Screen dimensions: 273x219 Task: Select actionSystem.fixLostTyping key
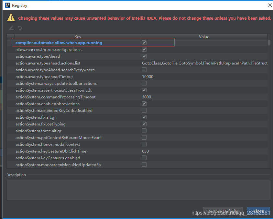(x=40, y=124)
